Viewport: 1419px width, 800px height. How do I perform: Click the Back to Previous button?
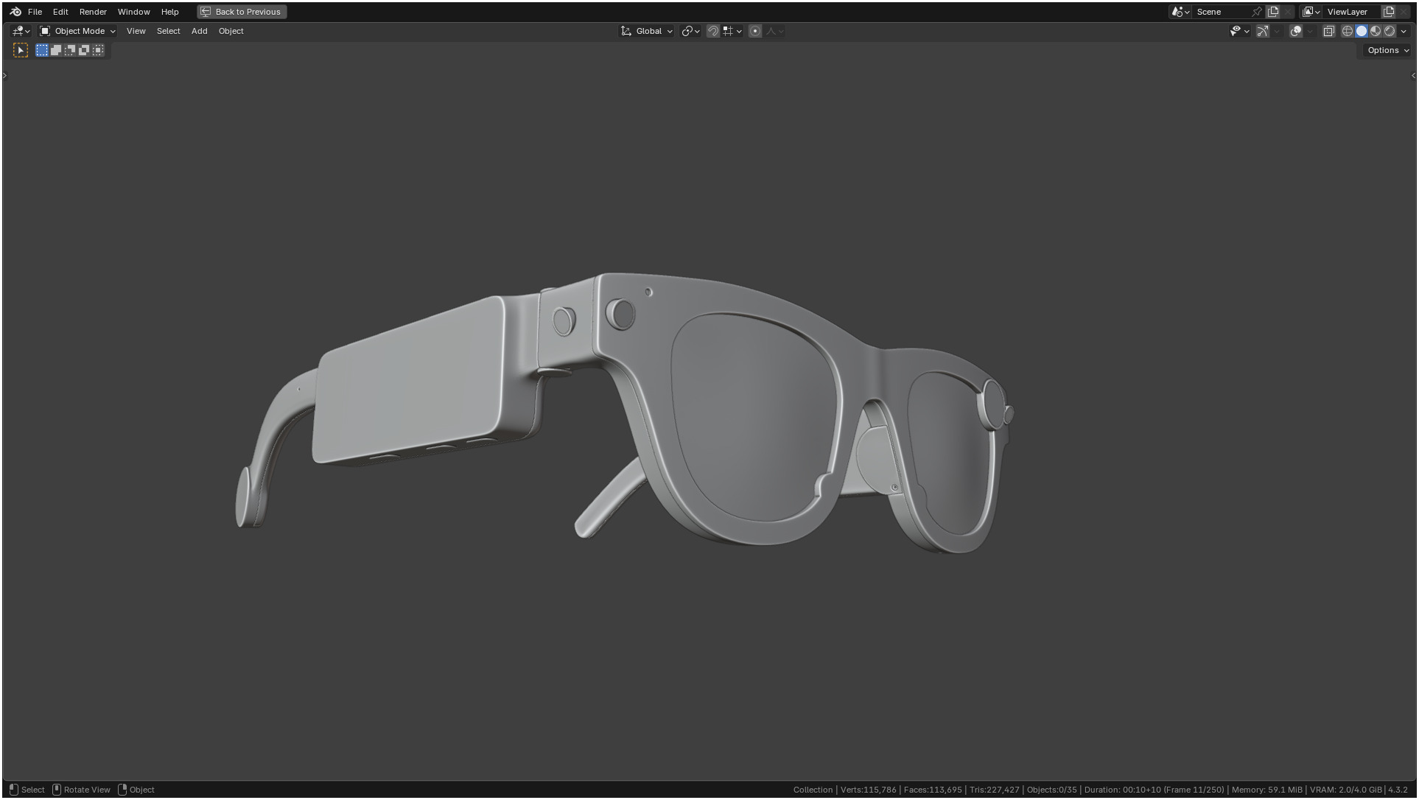[242, 12]
